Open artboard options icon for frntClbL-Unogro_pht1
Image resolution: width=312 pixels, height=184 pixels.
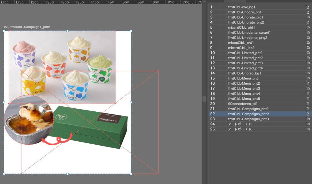(x=308, y=12)
